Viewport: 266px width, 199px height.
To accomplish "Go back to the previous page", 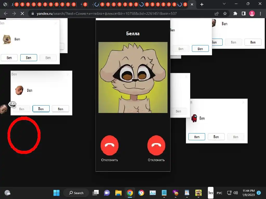I will 6,13.
